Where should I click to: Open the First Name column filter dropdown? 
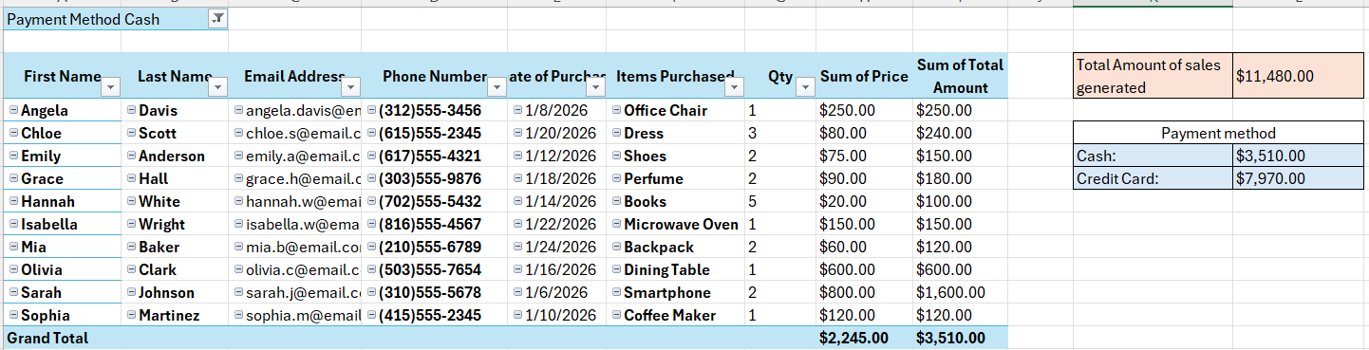pos(110,87)
